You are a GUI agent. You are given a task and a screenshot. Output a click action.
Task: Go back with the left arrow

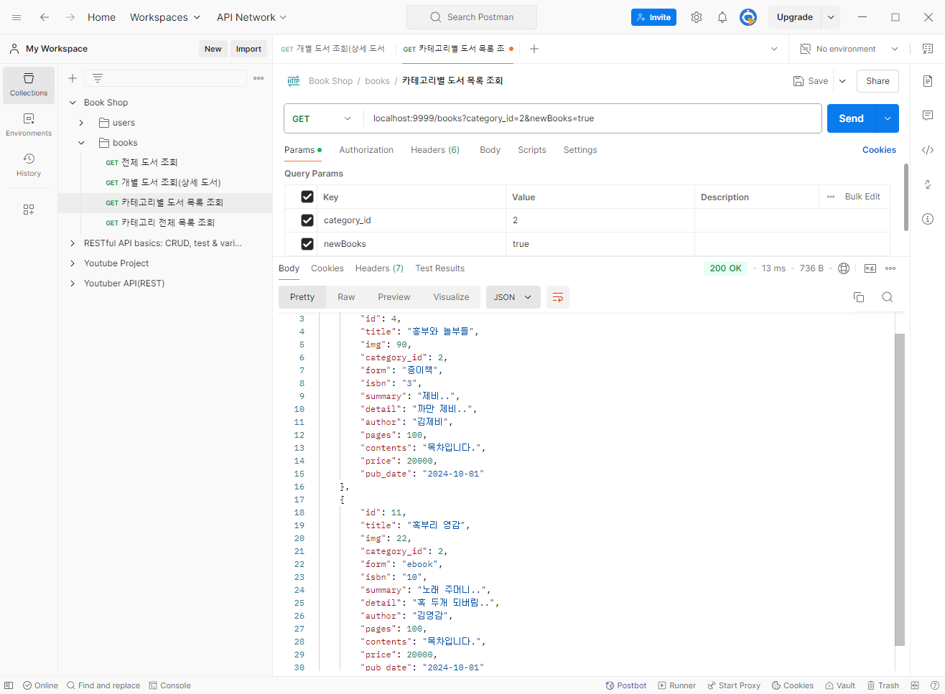pos(45,17)
